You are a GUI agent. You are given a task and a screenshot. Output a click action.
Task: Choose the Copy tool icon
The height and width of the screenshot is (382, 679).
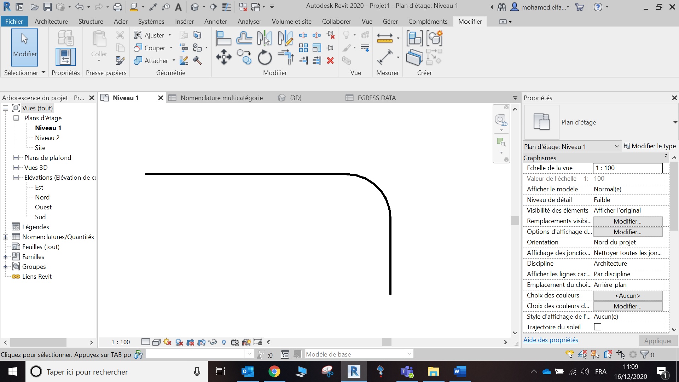coord(244,57)
